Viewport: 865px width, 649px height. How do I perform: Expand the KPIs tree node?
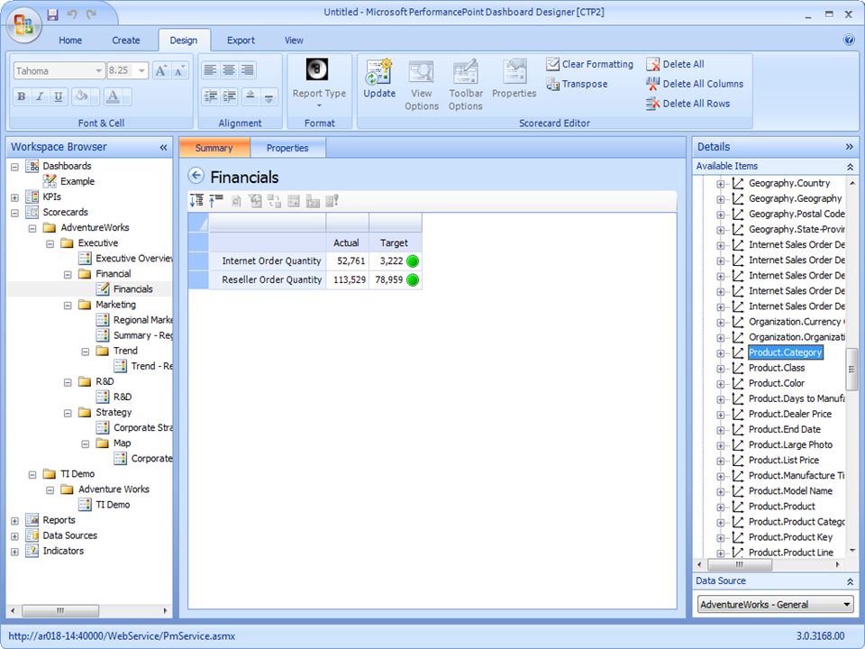point(15,197)
